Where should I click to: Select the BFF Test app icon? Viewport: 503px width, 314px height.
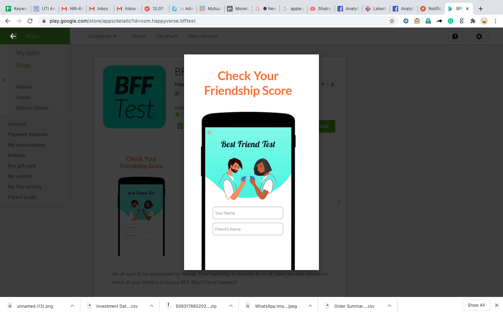click(x=134, y=97)
